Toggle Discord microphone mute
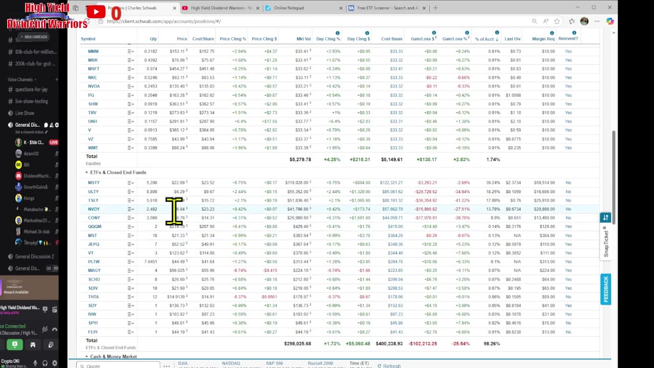The width and height of the screenshot is (654, 368). point(35,363)
